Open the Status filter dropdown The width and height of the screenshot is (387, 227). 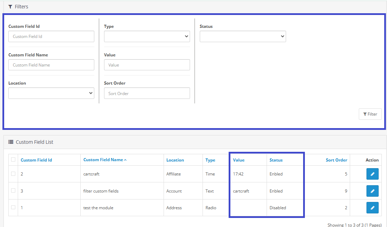tap(243, 36)
